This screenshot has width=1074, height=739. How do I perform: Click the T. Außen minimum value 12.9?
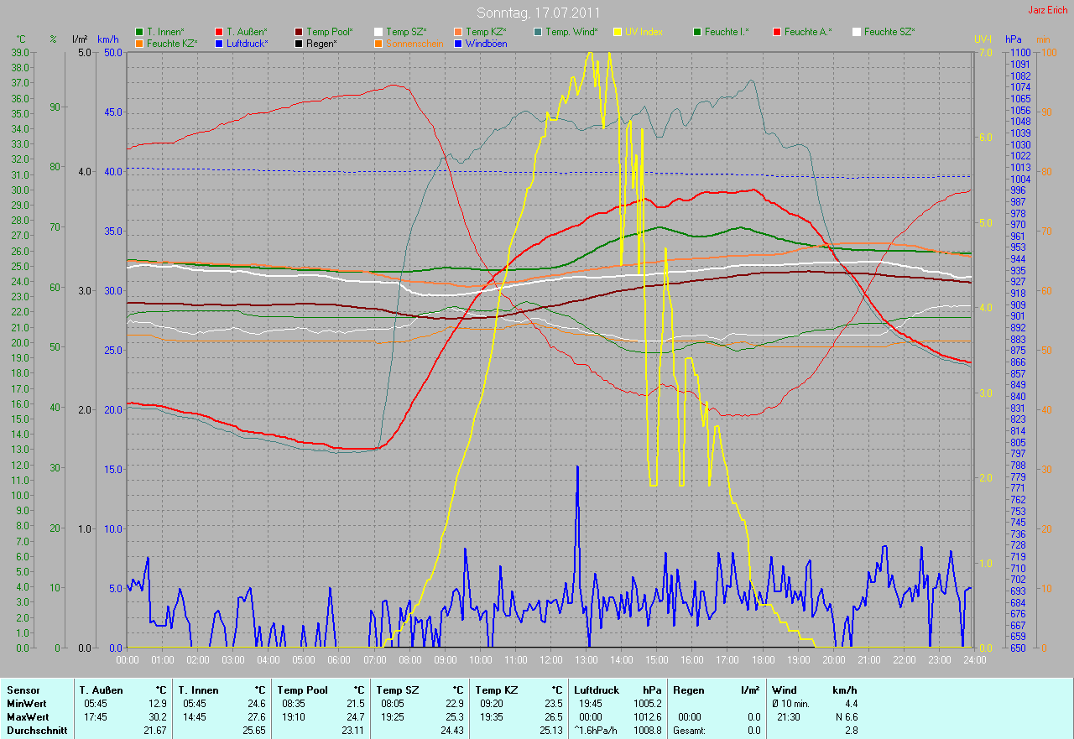coord(158,704)
